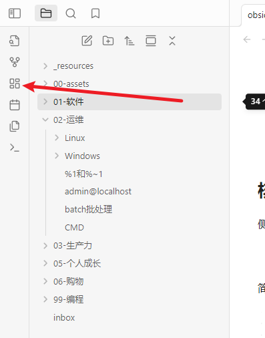Select the Windows folder label
Image resolution: width=265 pixels, height=338 pixels.
(x=82, y=156)
